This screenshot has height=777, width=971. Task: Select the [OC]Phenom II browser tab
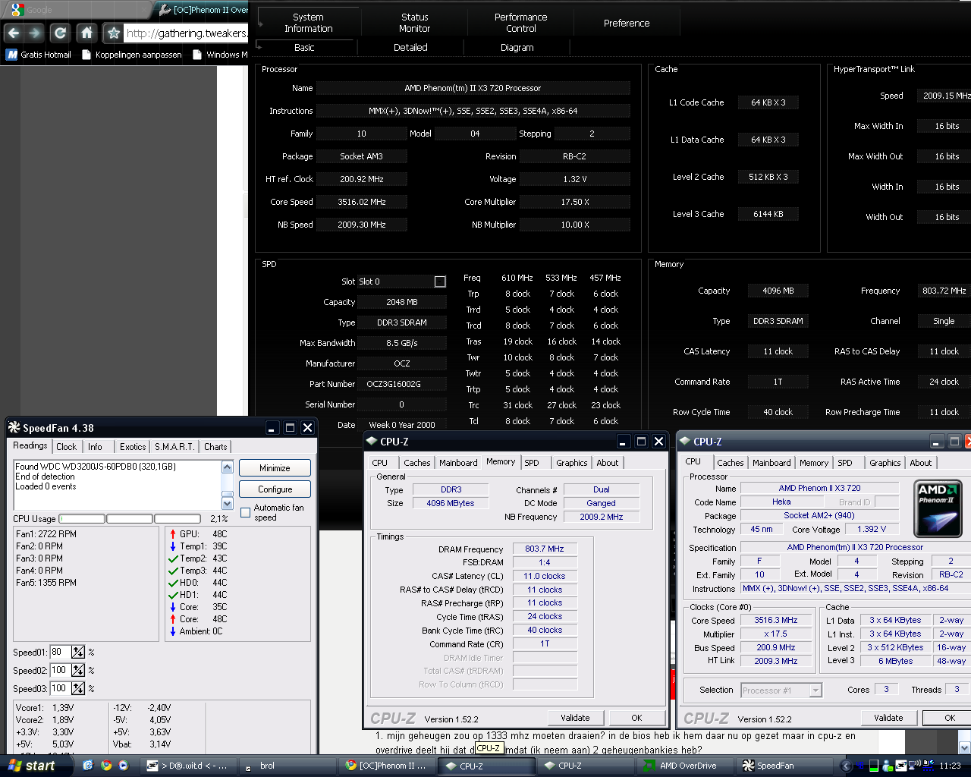click(203, 10)
